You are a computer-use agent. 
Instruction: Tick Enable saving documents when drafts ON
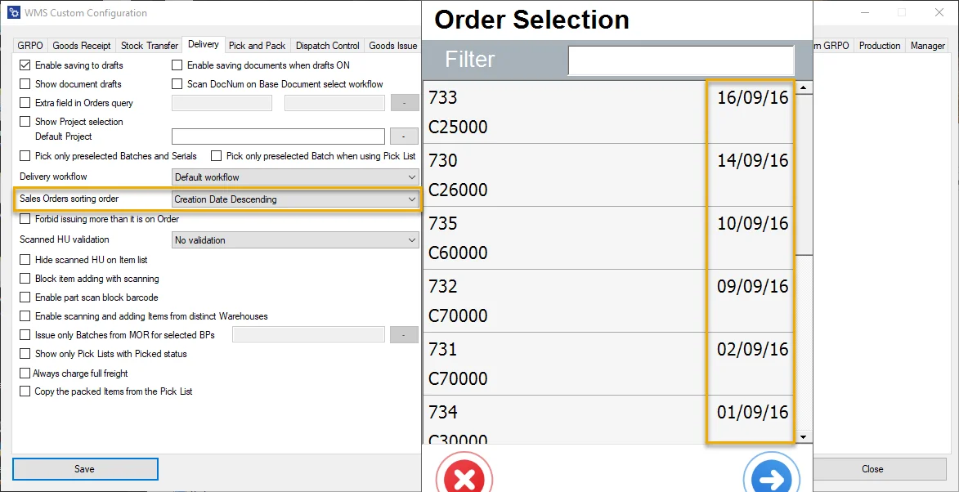point(177,65)
